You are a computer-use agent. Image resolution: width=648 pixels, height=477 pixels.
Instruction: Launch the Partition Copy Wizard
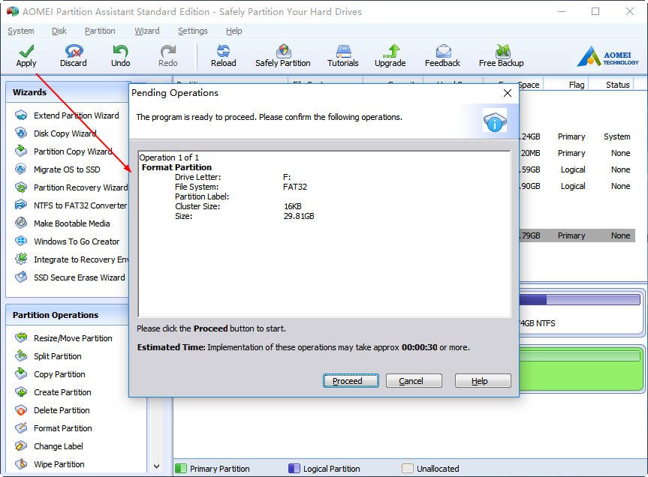coord(63,151)
